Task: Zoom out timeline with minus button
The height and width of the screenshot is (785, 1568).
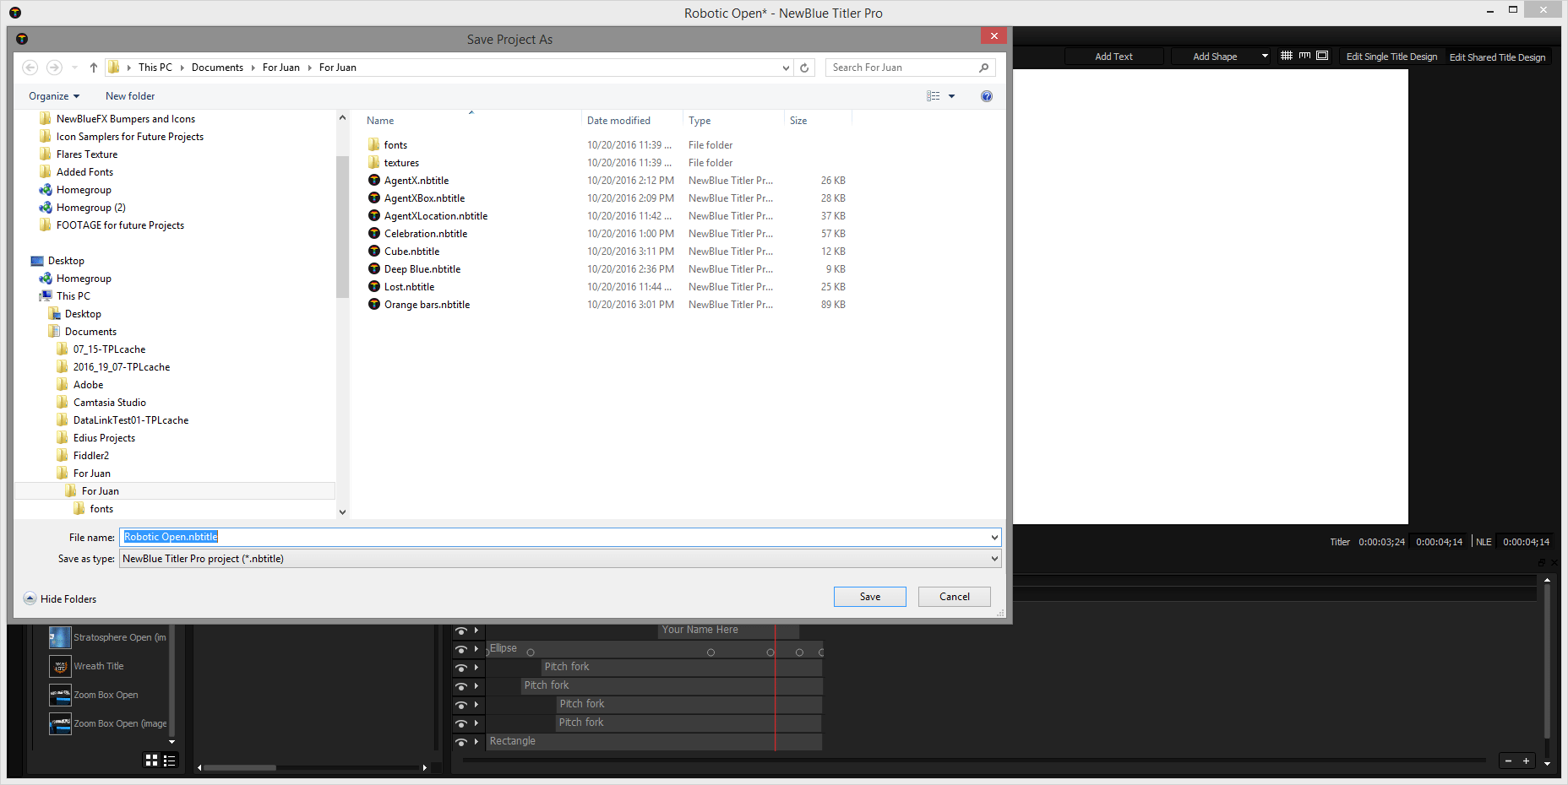Action: (x=1508, y=761)
